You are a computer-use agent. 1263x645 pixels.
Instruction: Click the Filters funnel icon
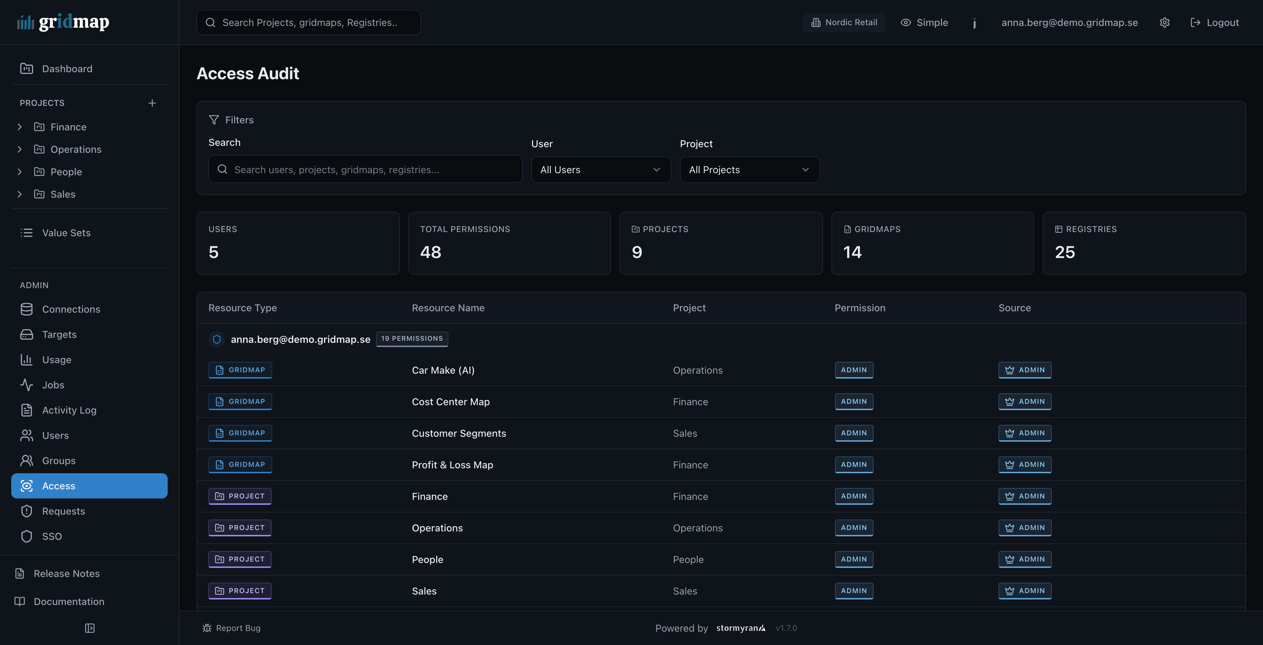(x=214, y=120)
